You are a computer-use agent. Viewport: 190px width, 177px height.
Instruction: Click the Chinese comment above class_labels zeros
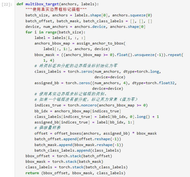(76, 66)
